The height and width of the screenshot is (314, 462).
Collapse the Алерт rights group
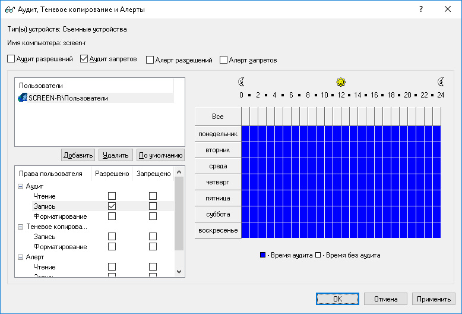[x=21, y=257]
